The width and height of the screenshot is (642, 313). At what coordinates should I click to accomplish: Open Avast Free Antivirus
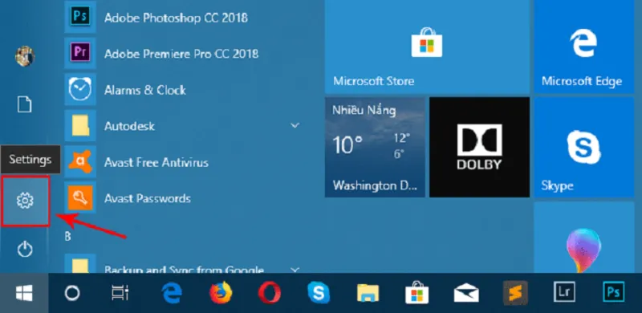pyautogui.click(x=156, y=162)
